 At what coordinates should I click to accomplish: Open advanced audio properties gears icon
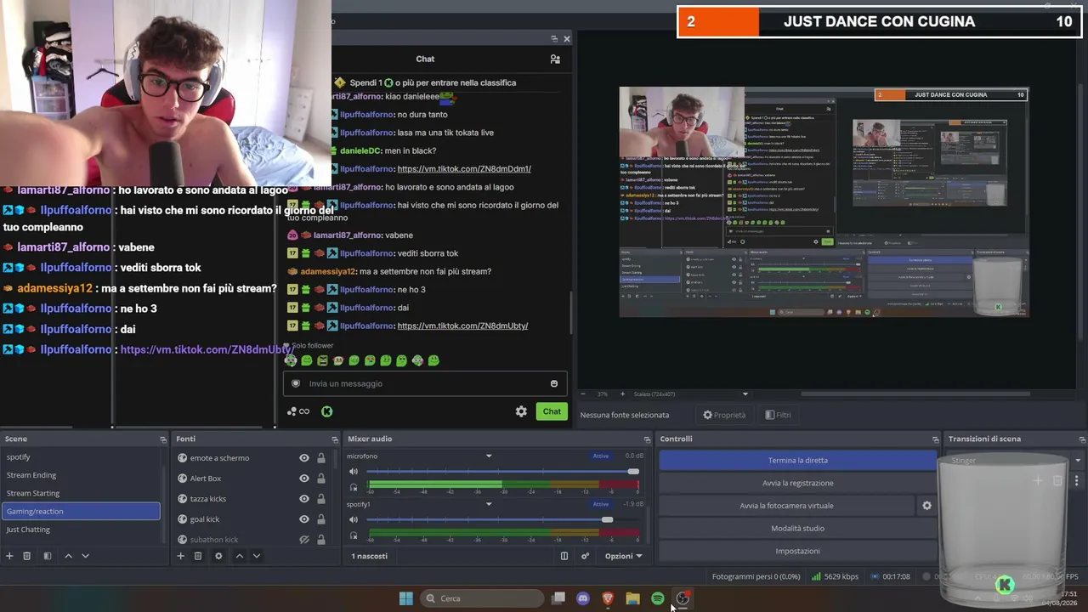[x=585, y=556]
